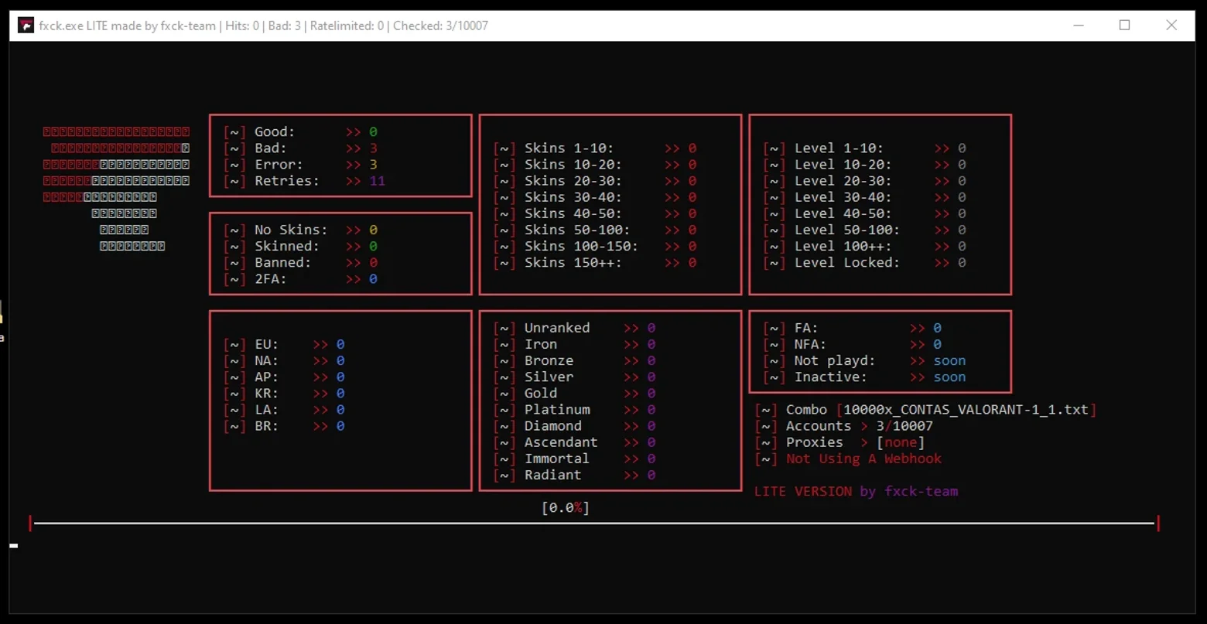The image size is (1207, 624).
Task: Click the "Level 1-10:" entry
Action: click(x=865, y=148)
